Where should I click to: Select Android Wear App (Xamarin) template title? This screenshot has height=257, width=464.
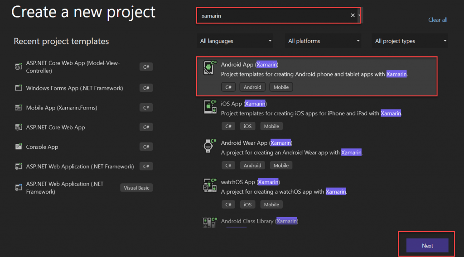click(x=256, y=143)
